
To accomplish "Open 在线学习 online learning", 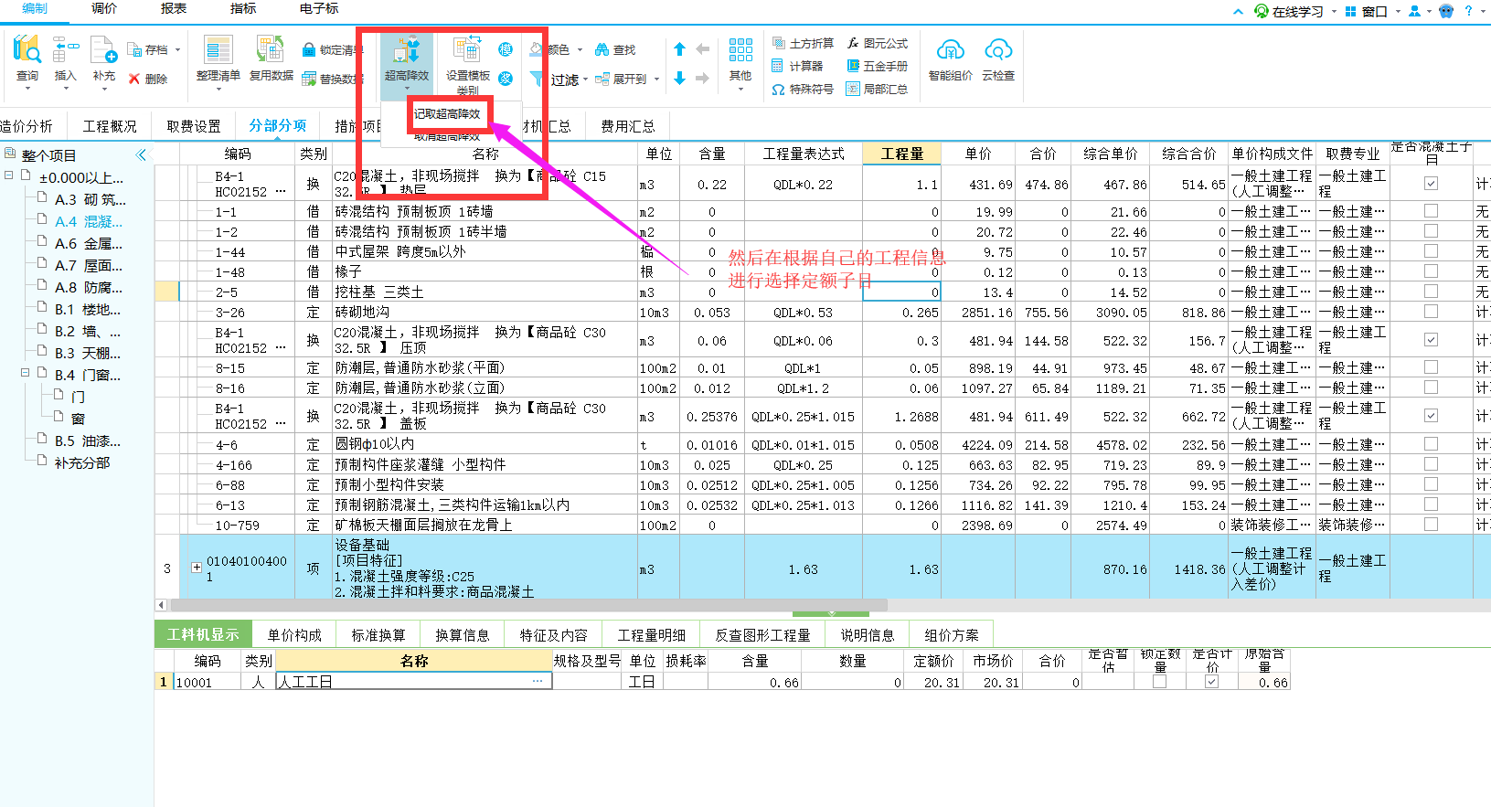I will [x=1289, y=11].
